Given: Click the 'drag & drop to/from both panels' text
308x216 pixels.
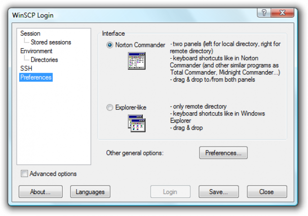Looking at the screenshot, I should coord(213,80).
